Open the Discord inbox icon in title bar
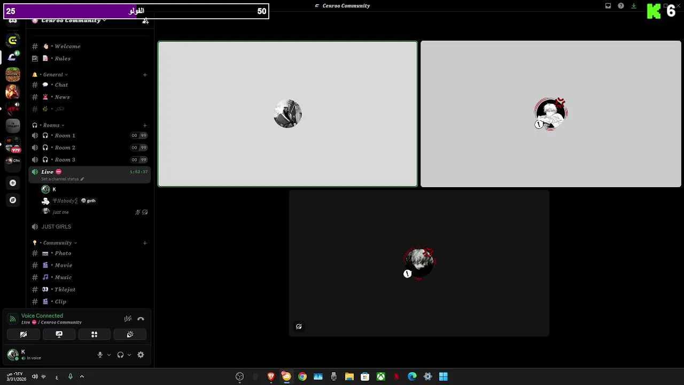Screen dimensions: 684x385 tap(608, 6)
